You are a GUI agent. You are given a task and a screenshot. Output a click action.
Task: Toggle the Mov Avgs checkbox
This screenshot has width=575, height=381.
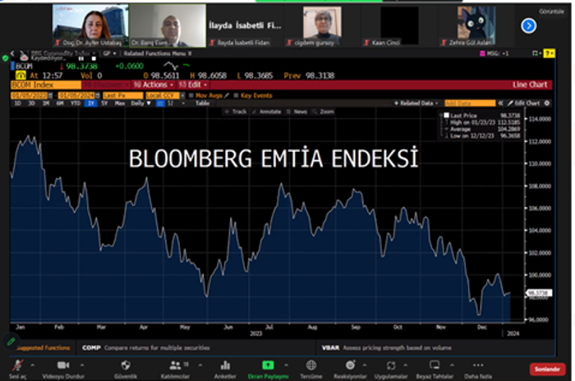[x=192, y=95]
